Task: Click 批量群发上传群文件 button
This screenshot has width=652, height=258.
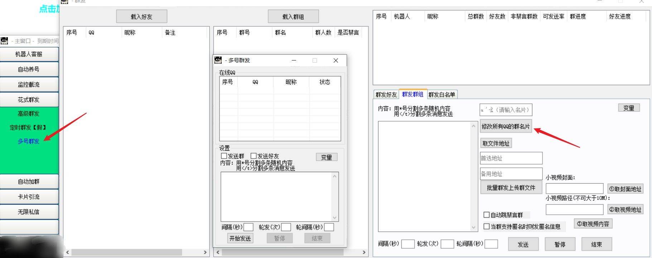Action: click(511, 188)
